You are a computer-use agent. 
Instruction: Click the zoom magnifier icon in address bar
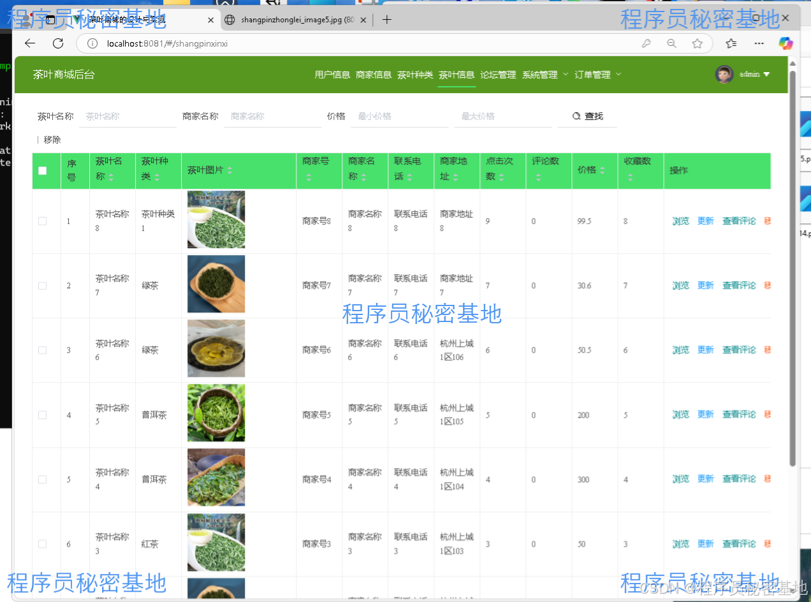(x=671, y=43)
